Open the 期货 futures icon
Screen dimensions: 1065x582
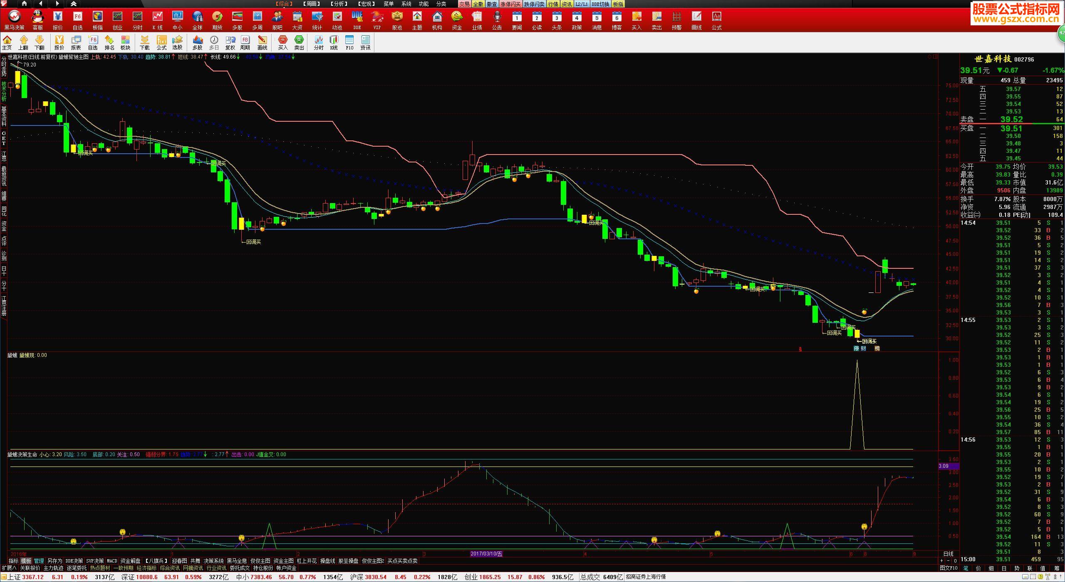tap(217, 20)
